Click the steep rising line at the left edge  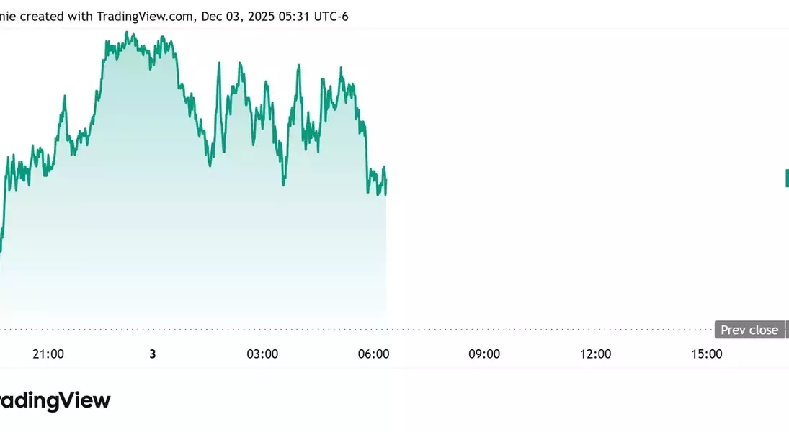[x=3, y=216]
